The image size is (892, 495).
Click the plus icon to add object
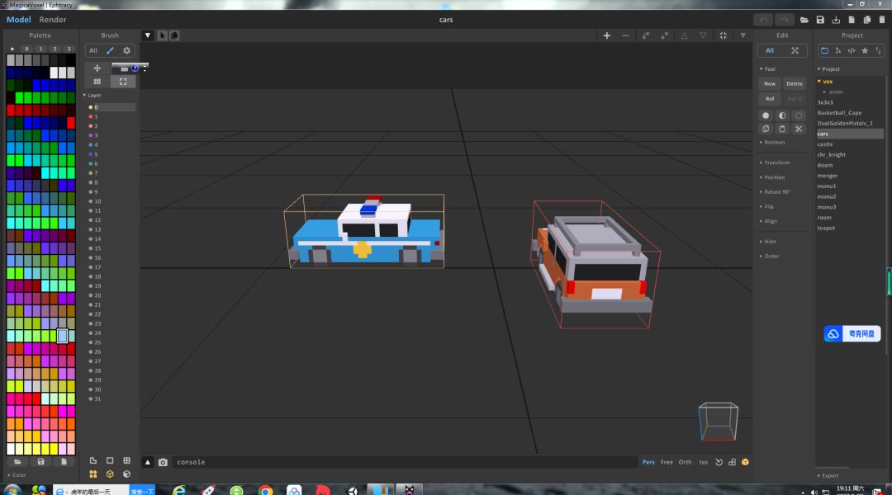(607, 35)
